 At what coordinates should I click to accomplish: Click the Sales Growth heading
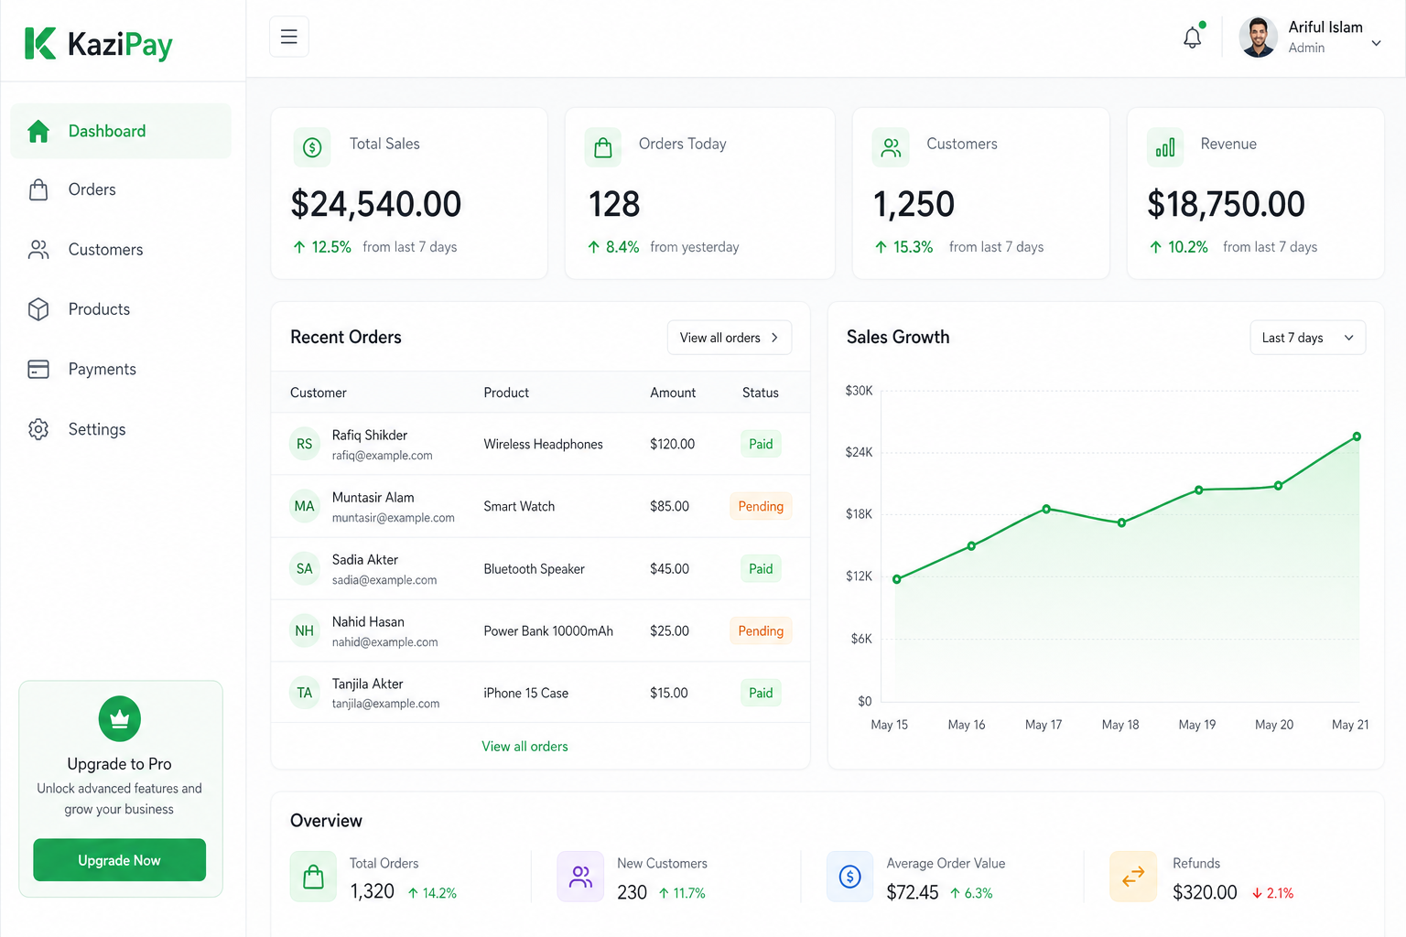point(898,337)
